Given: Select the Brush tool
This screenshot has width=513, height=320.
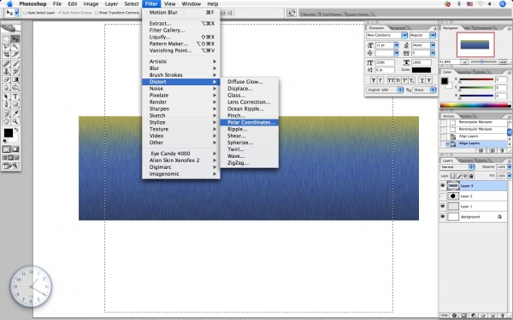Looking at the screenshot, I should [x=15, y=64].
